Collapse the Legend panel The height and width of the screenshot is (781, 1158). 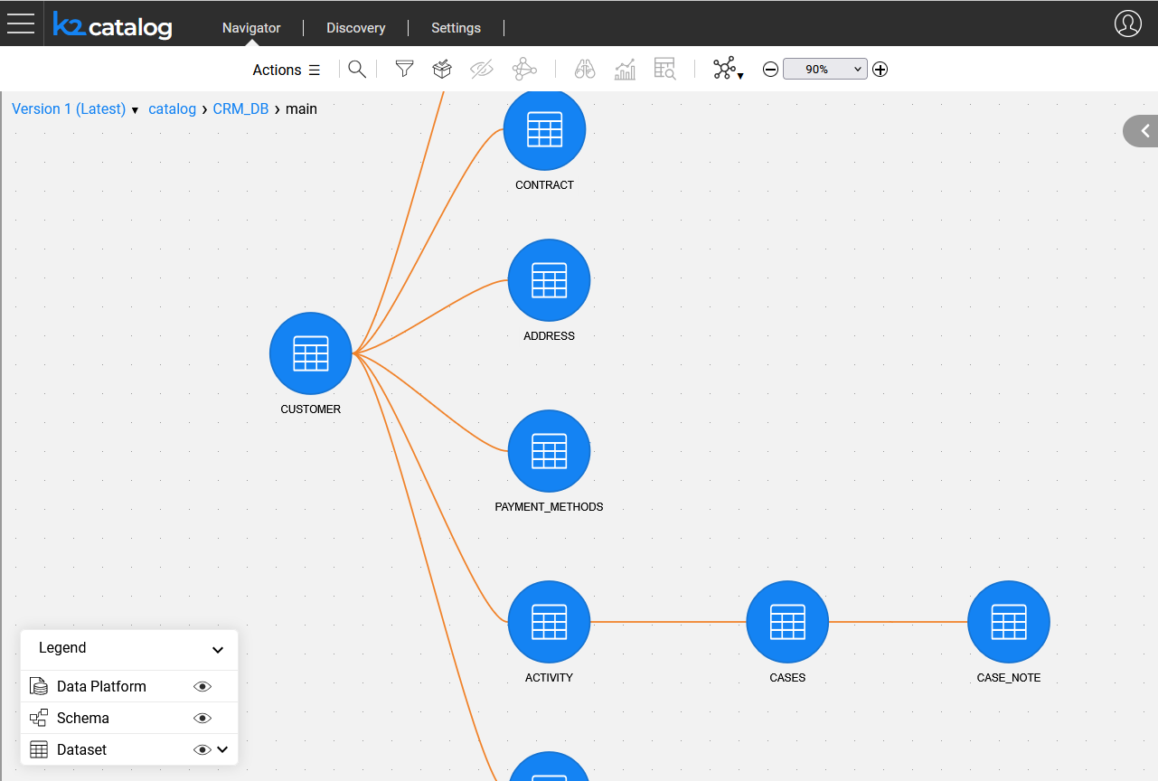click(218, 649)
